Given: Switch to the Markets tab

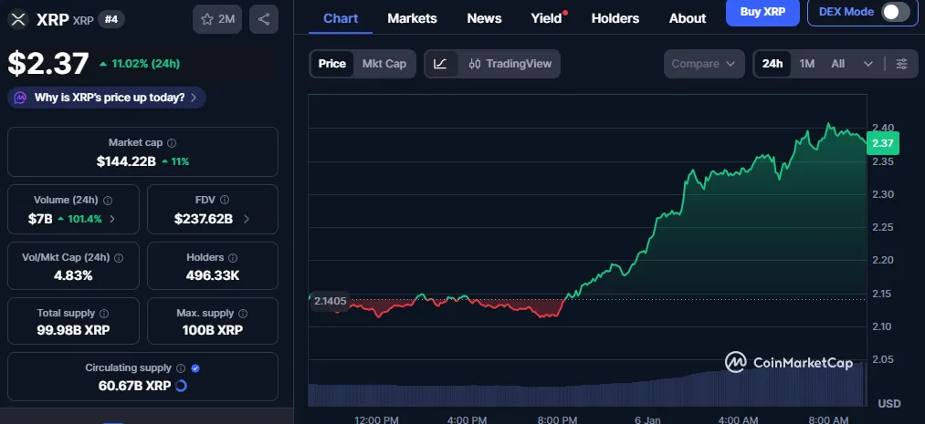Looking at the screenshot, I should (413, 18).
